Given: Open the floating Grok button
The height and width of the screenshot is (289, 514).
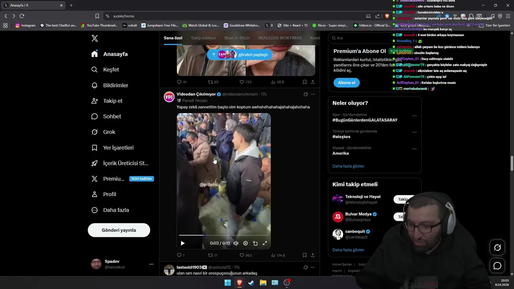Looking at the screenshot, I should point(497,248).
